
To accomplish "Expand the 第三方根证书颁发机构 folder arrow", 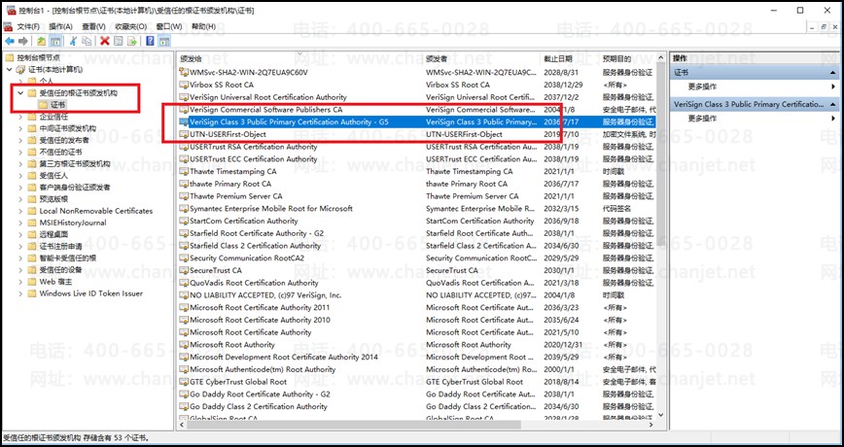I will click(20, 163).
